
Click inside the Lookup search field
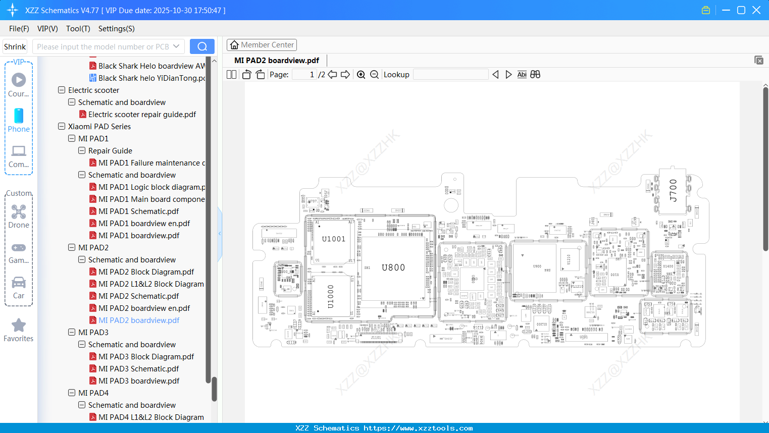451,74
